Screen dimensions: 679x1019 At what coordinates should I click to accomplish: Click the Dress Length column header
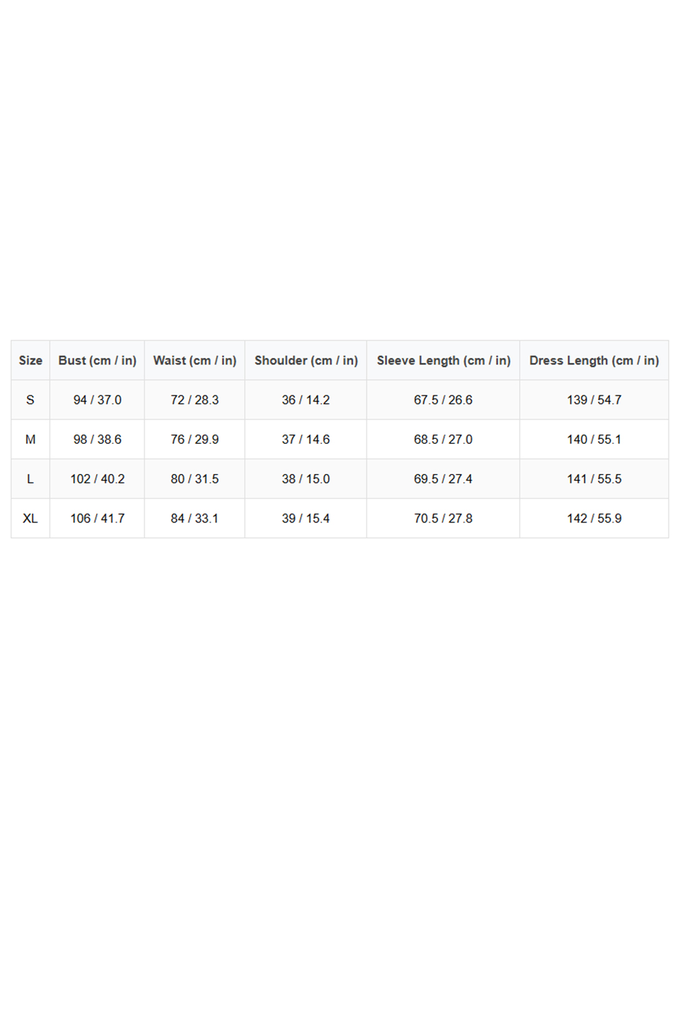(x=594, y=360)
